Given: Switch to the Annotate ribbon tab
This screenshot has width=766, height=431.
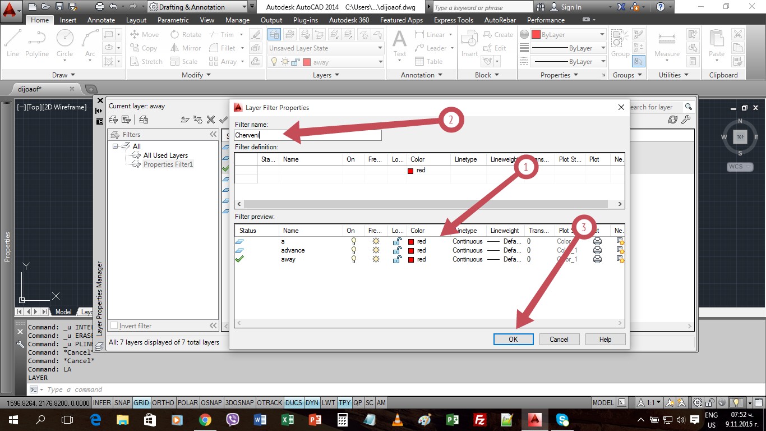Looking at the screenshot, I should click(x=101, y=20).
